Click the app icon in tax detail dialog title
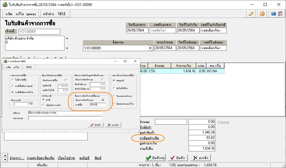The height and width of the screenshot is (168, 286). pos(5,61)
